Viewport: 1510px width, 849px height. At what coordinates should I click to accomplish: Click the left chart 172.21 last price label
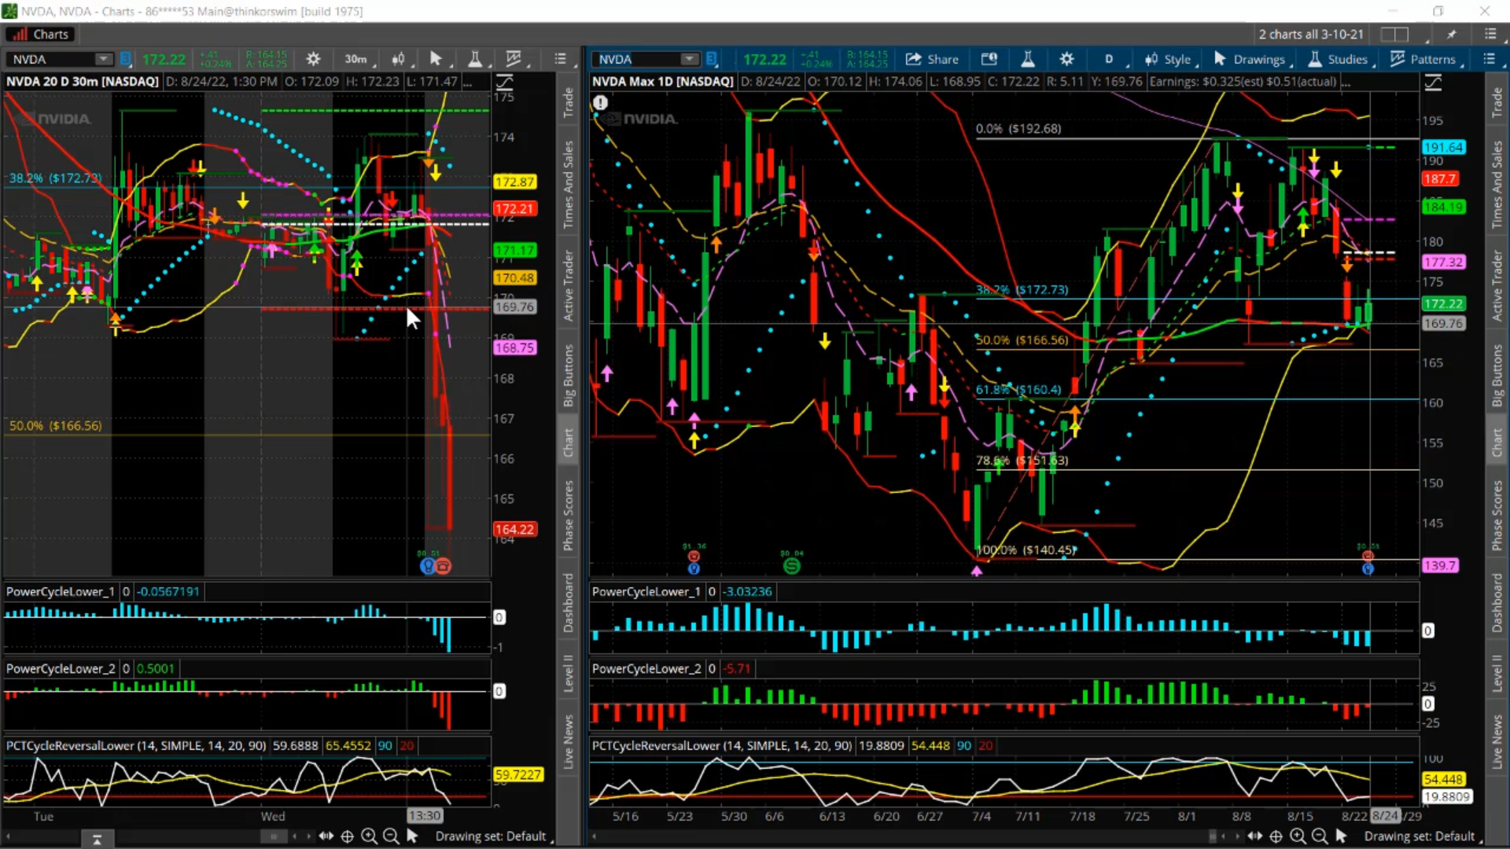[x=514, y=209]
